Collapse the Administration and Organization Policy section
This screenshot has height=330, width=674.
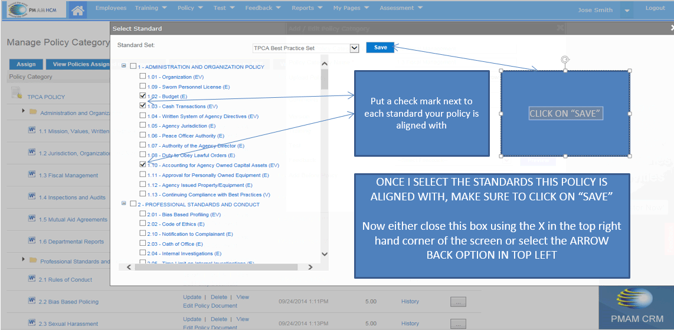(x=124, y=66)
